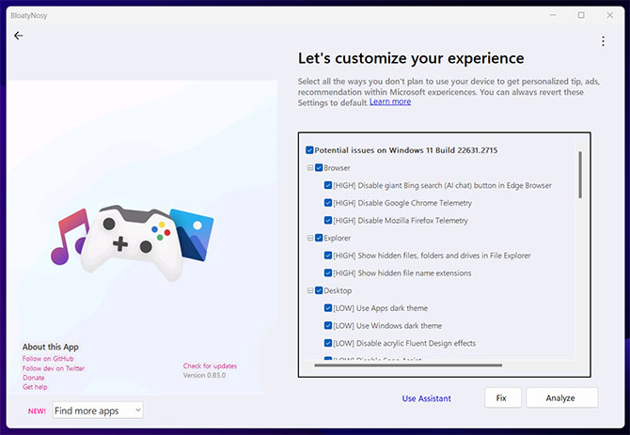Open the Use Assistant link
Screen dimensions: 630x435
point(426,398)
